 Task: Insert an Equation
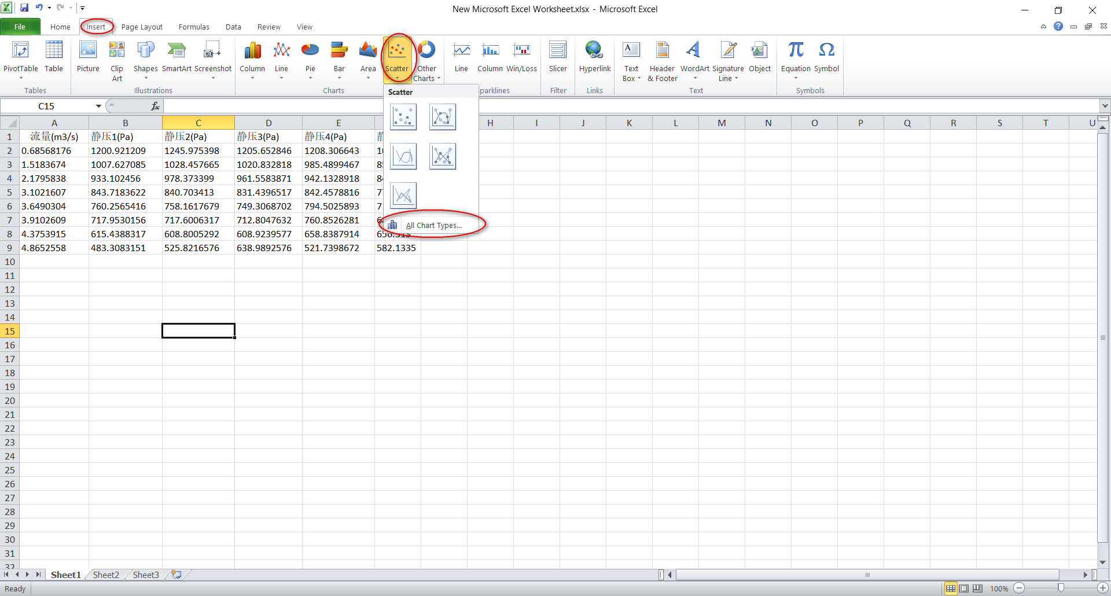click(x=795, y=58)
